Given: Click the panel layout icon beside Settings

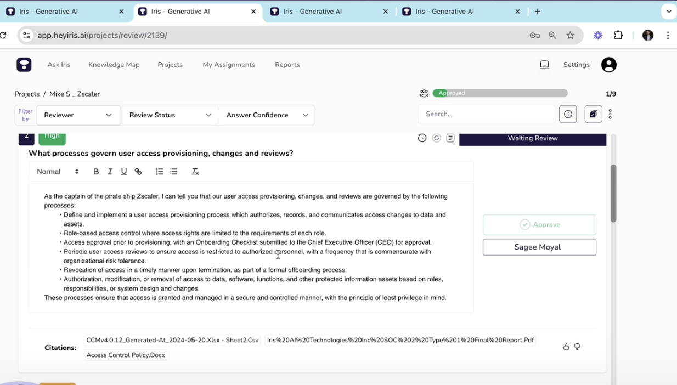Looking at the screenshot, I should (x=544, y=65).
